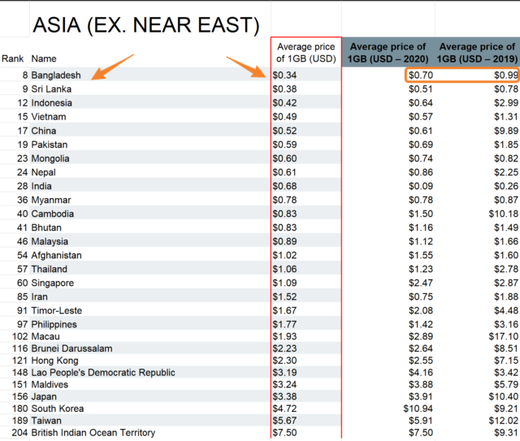Select the Name column header
The height and width of the screenshot is (441, 520).
44,58
